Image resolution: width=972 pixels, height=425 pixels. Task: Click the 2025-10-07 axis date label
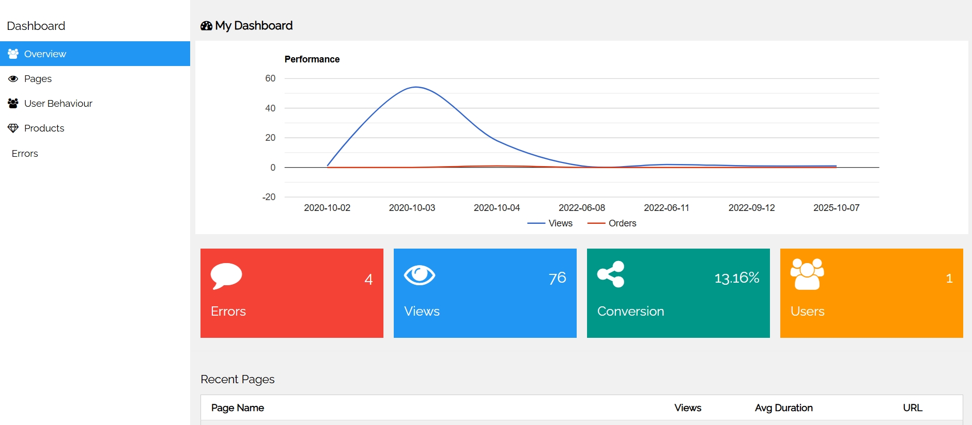click(x=837, y=208)
